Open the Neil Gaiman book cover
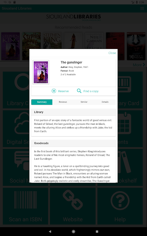Viewport: 147px width, 236px height. tap(94, 41)
